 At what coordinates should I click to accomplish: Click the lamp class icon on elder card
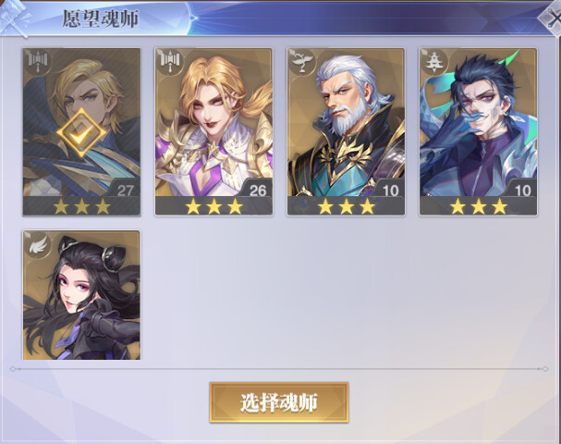pos(302,61)
